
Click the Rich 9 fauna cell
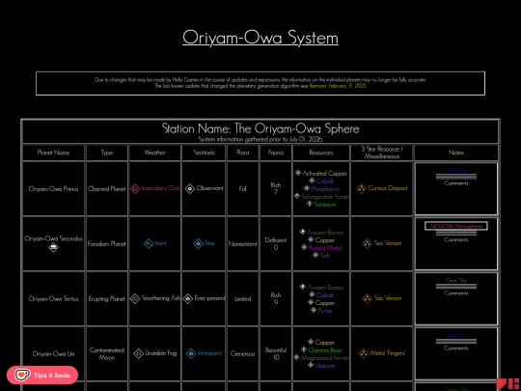(276, 298)
